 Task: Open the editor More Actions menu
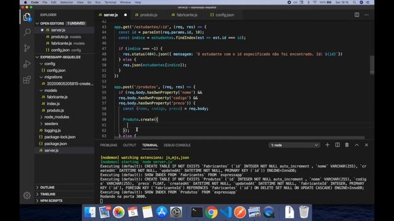pyautogui.click(x=366, y=15)
